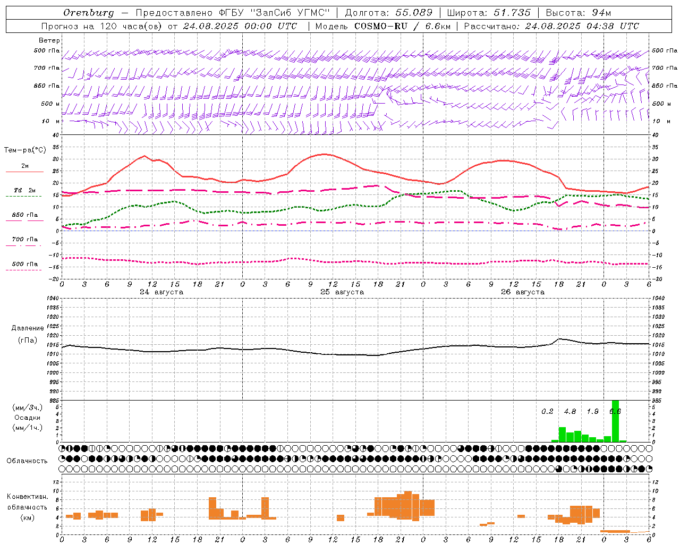This screenshot has height=544, width=680.
Task: Click the precipitation total 1.9
Action: [x=592, y=412]
